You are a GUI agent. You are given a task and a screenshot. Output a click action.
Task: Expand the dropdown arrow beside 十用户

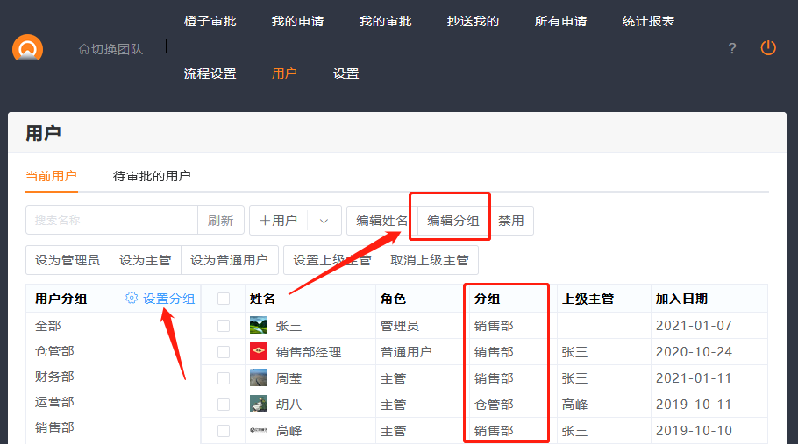(324, 221)
